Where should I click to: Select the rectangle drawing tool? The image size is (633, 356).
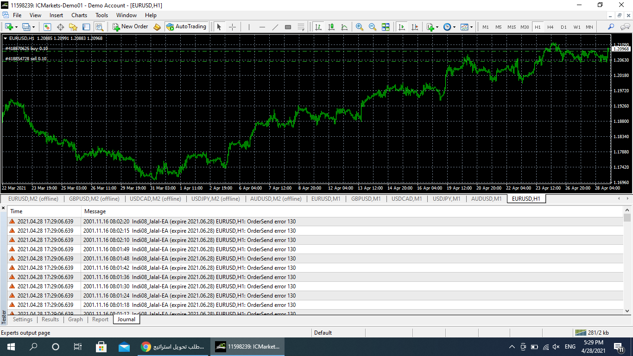point(288,27)
